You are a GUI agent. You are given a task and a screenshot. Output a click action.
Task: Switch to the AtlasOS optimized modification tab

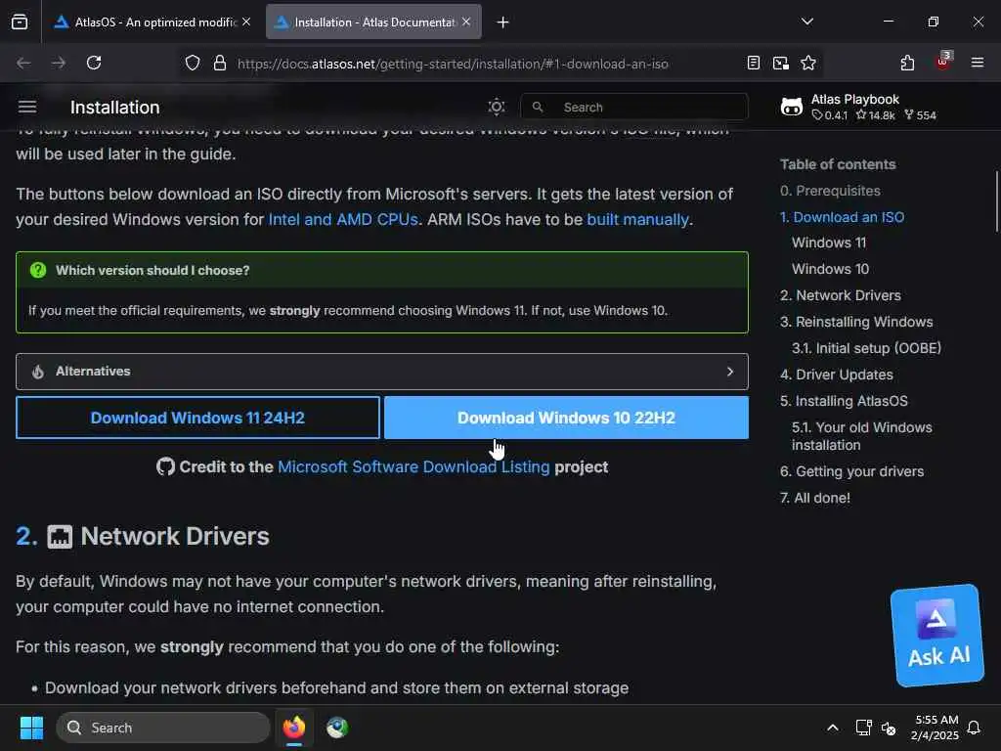[153, 22]
